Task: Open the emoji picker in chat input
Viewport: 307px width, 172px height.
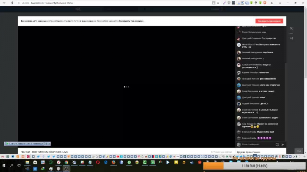Action: (277, 144)
